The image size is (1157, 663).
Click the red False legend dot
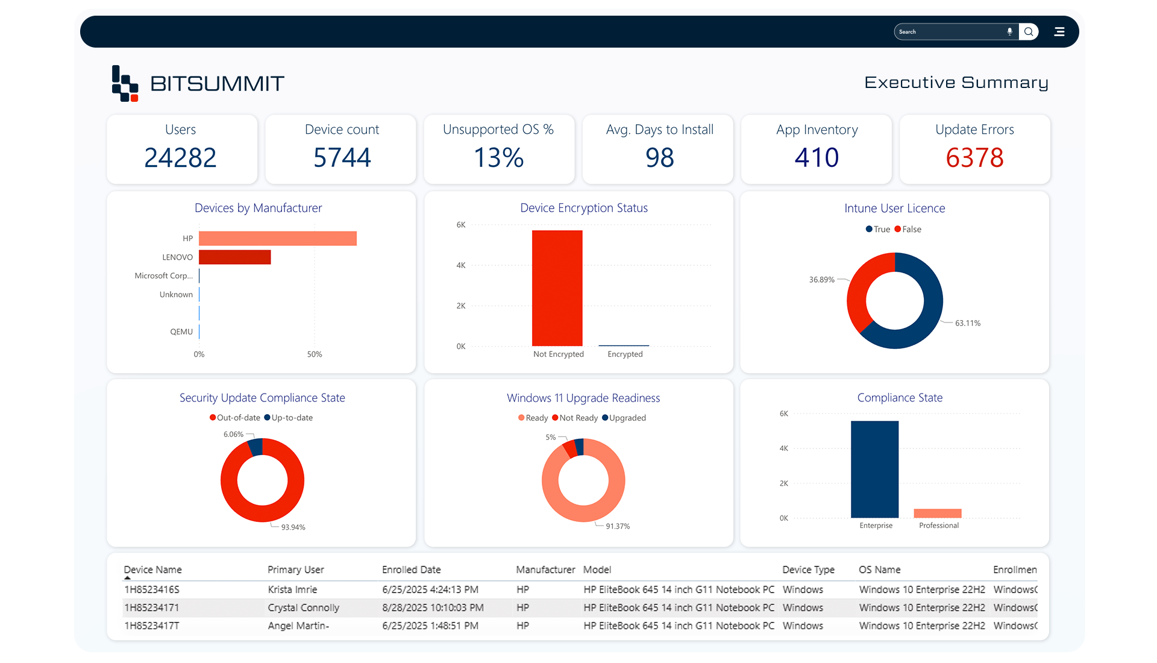(x=898, y=229)
